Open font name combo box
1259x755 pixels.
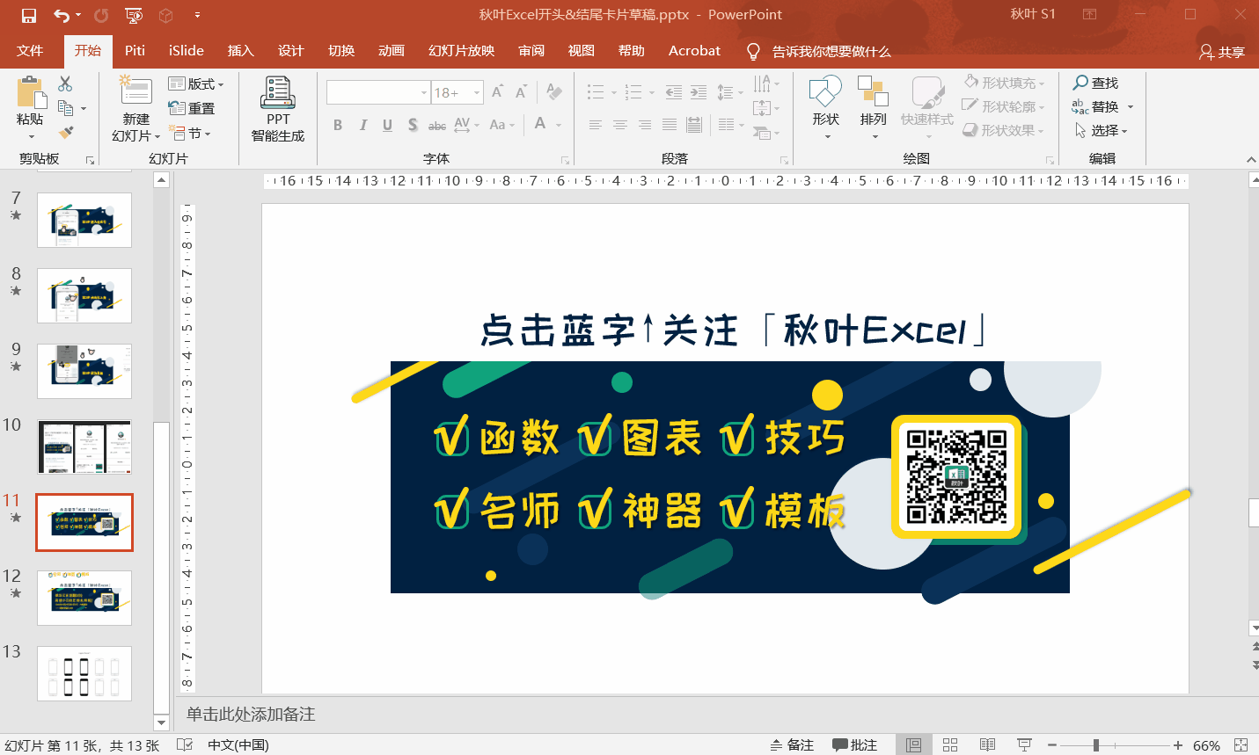pos(378,92)
